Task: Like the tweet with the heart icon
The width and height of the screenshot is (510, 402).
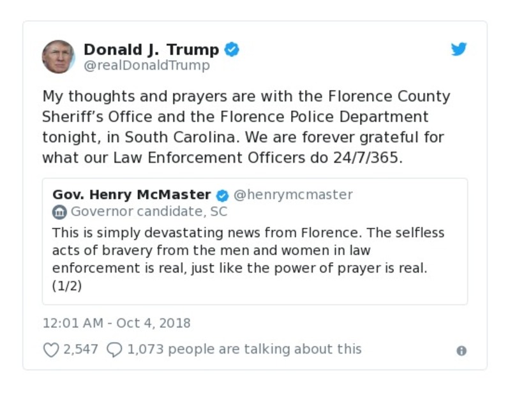Action: [50, 350]
